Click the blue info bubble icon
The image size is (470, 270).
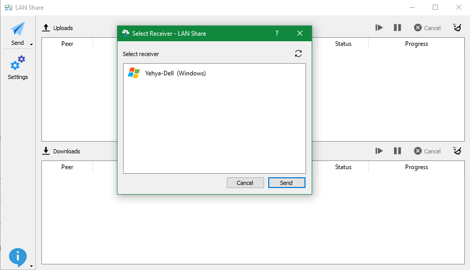point(18,257)
